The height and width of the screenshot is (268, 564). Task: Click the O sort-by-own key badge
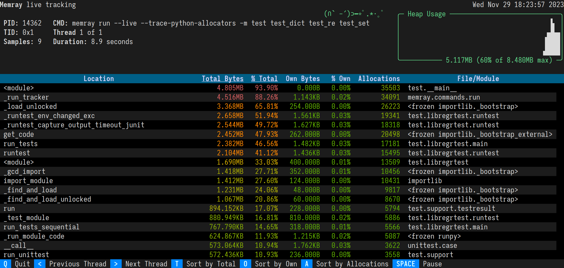246,264
